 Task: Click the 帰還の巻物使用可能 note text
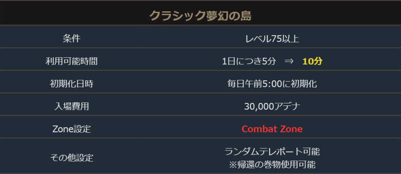point(276,163)
